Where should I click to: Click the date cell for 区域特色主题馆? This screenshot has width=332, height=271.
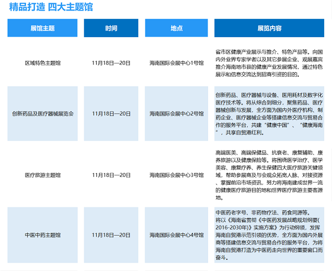[x=111, y=63]
